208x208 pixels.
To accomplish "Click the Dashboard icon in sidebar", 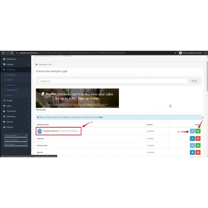I will (4, 59).
